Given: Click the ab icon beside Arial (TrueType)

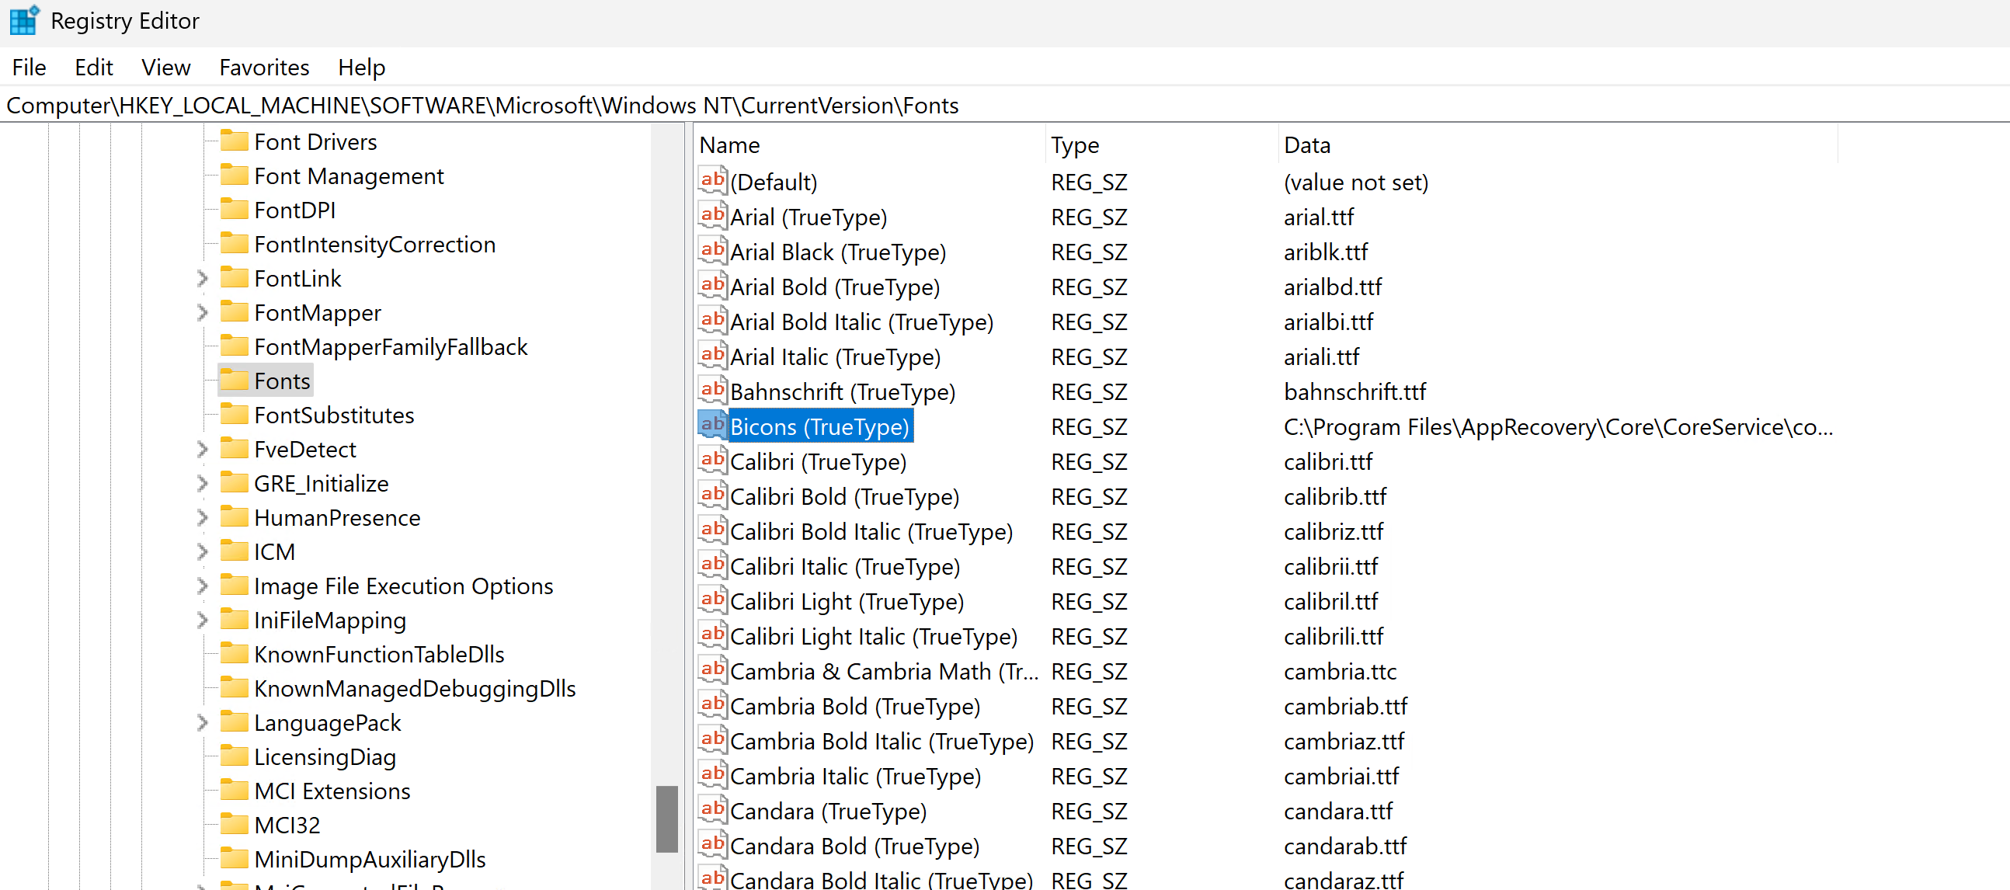Looking at the screenshot, I should pos(711,216).
